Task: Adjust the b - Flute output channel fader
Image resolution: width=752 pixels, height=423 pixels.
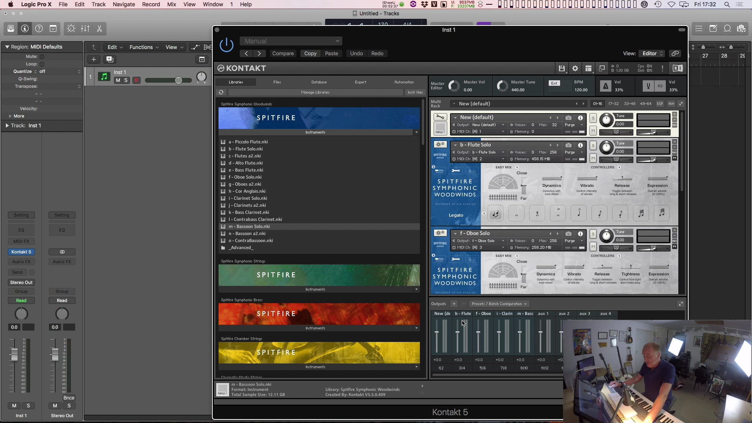Action: tap(457, 332)
